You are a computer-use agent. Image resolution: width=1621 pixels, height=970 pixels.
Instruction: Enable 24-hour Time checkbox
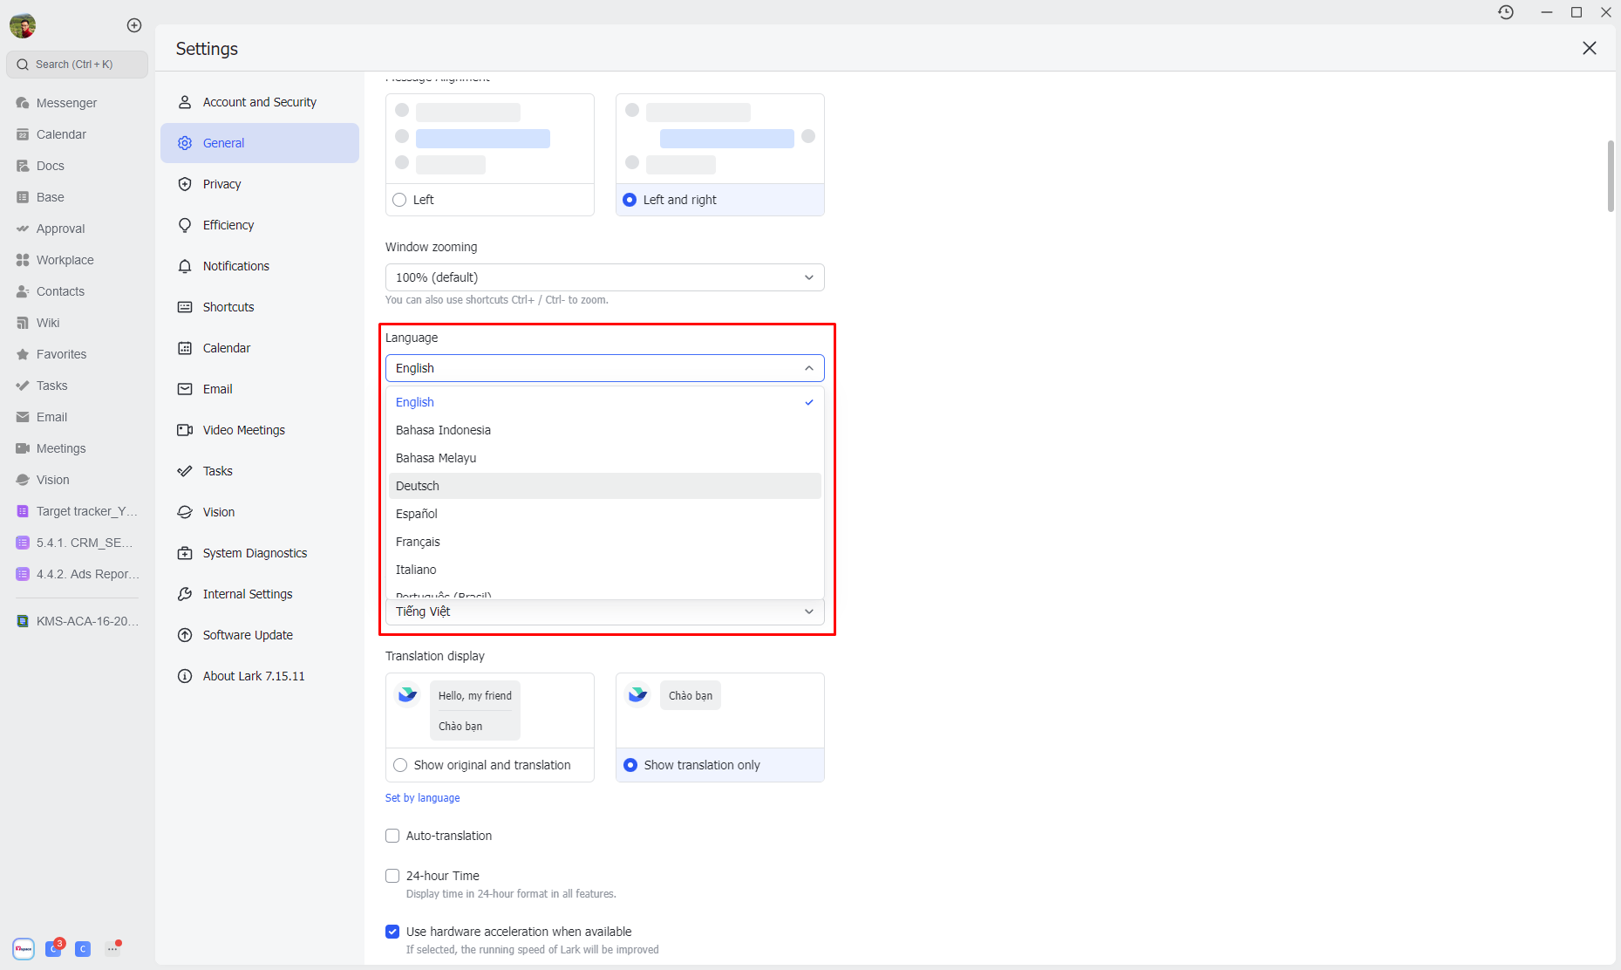click(x=392, y=876)
